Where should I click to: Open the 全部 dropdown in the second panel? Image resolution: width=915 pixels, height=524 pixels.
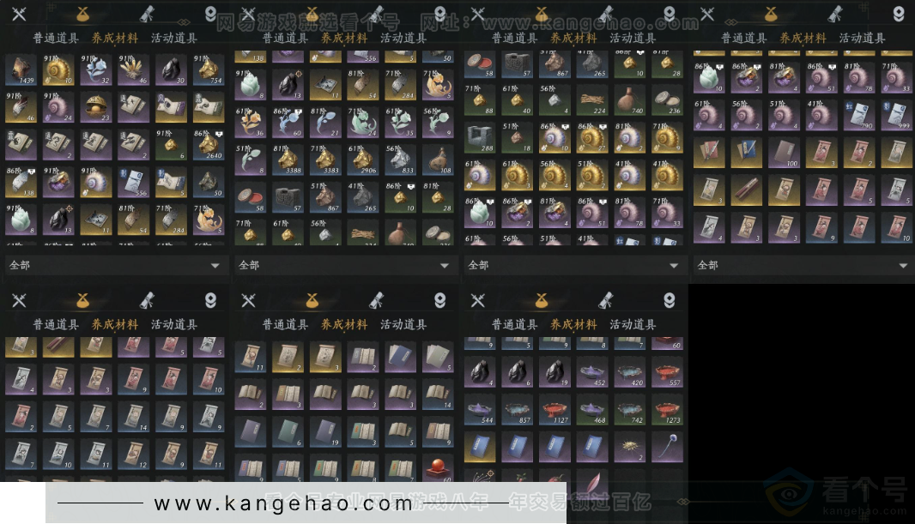tap(342, 266)
